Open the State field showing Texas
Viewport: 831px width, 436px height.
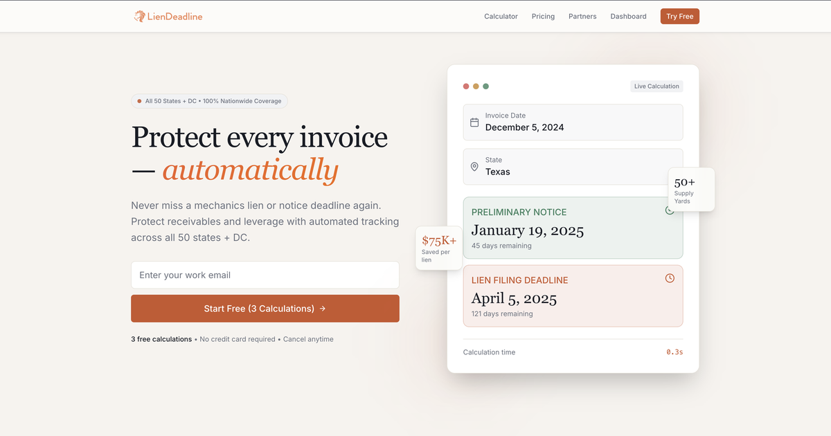pos(573,167)
